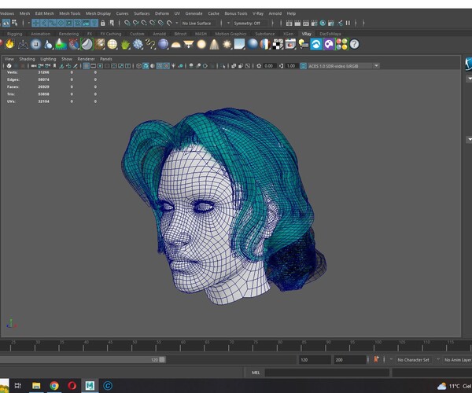
Task: Click the four colored spheres shelf icon
Action: point(341,44)
